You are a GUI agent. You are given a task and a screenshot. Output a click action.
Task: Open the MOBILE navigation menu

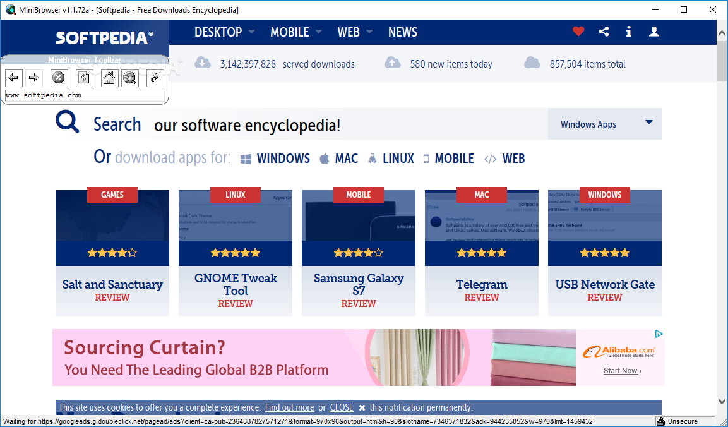click(290, 32)
